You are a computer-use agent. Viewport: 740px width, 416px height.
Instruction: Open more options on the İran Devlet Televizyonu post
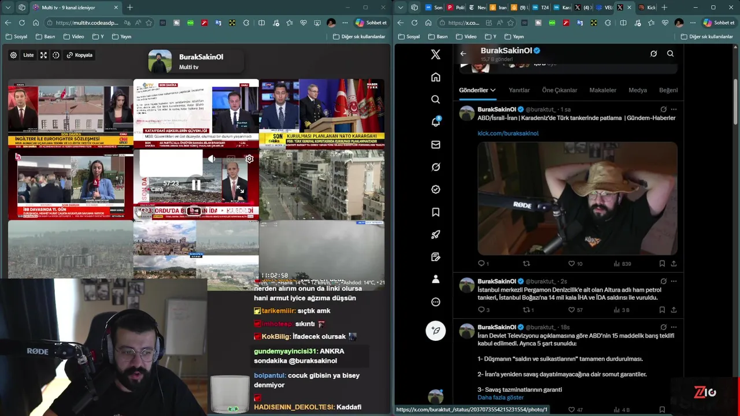[674, 327]
